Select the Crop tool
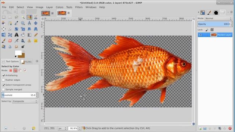The width and height of the screenshot is (235, 132). pyautogui.click(x=10, y=29)
